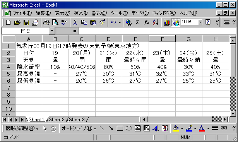This screenshot has height=142, width=238.
Task: Open the 挿入(I) menu
Action: (81, 13)
